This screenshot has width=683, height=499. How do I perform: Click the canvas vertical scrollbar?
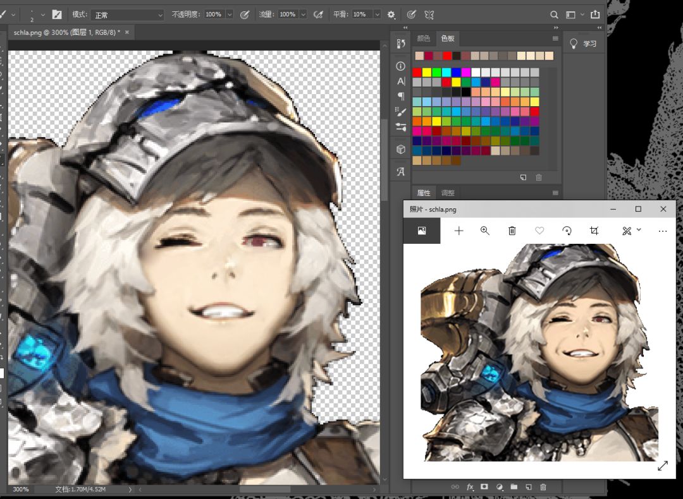(x=385, y=159)
